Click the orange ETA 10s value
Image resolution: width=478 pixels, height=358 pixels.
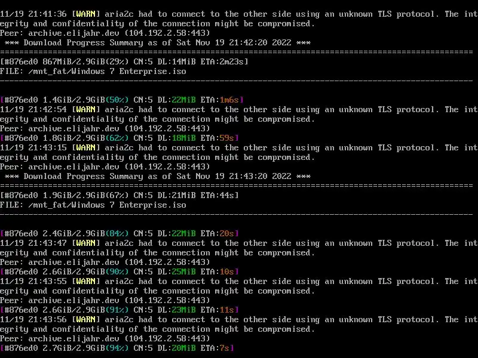(227, 271)
